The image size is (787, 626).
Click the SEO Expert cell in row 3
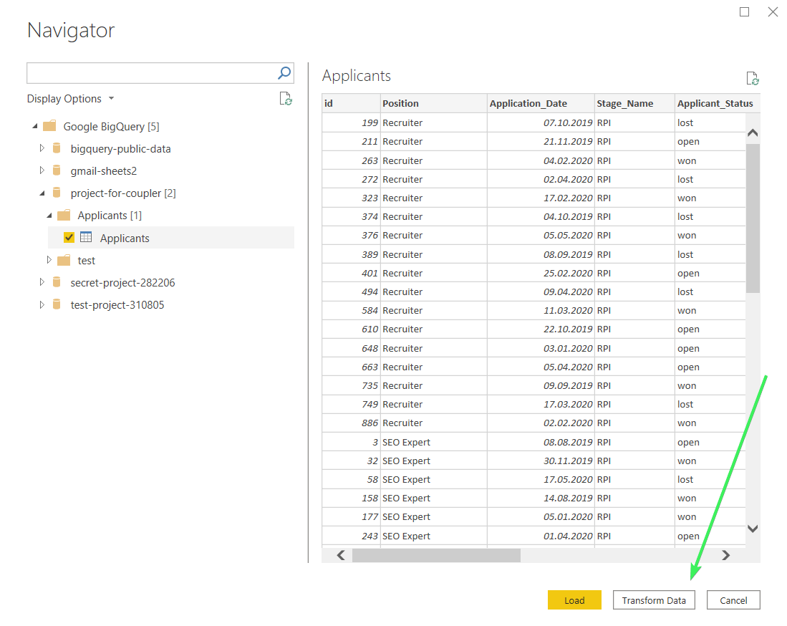pyautogui.click(x=434, y=442)
